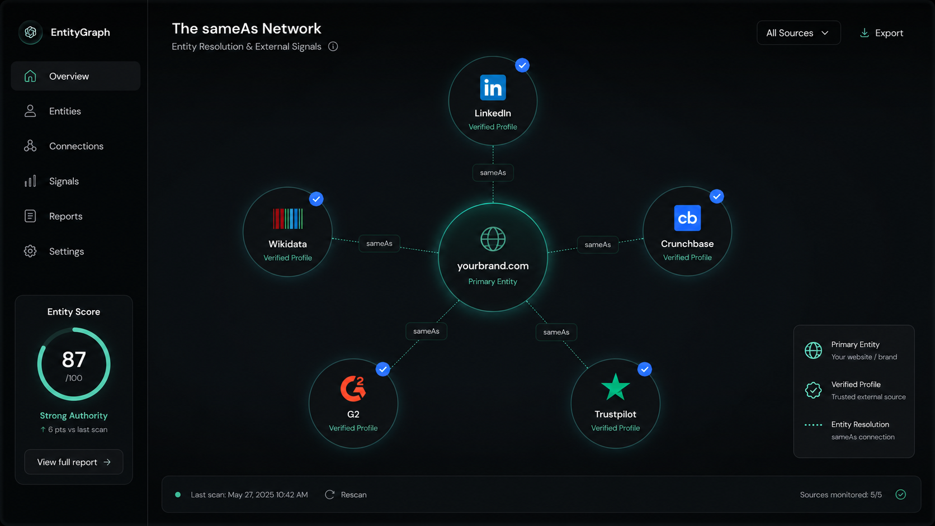The image size is (935, 526).
Task: Click the Crunchbase node name
Action: (687, 244)
